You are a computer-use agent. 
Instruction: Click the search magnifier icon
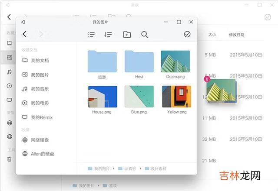click(x=145, y=34)
